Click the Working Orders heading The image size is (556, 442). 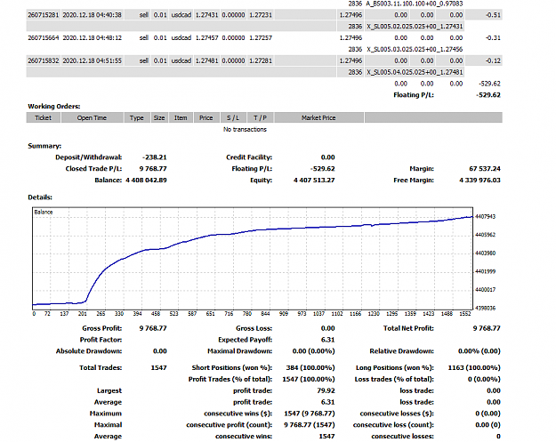54,107
